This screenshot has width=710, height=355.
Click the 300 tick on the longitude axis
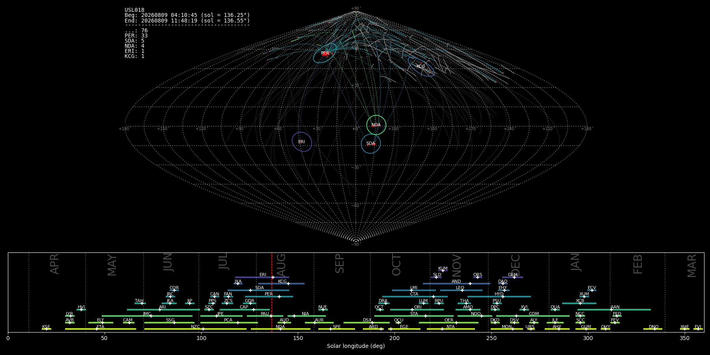(588, 338)
